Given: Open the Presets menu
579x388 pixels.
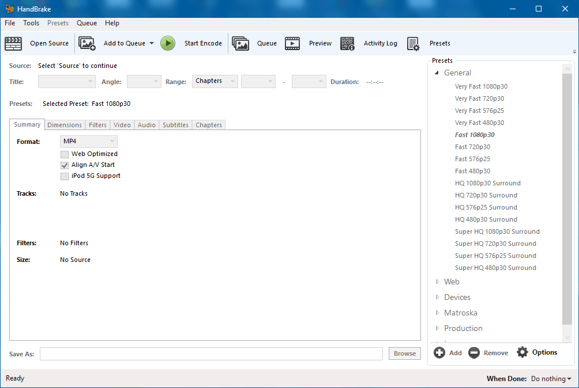Looking at the screenshot, I should 58,23.
